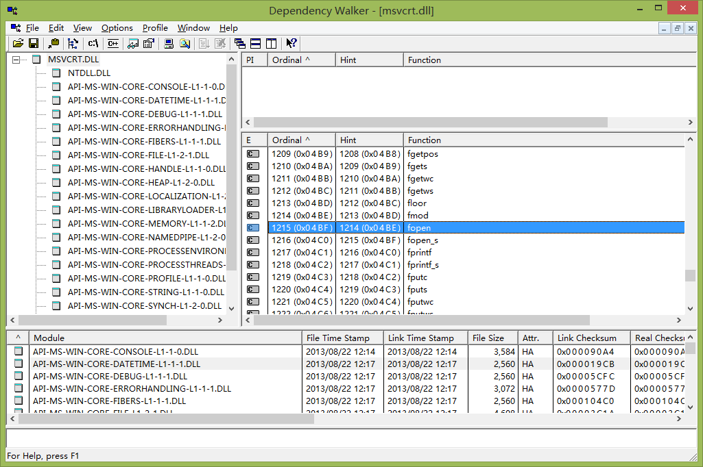
Task: Click module icon beside API-MS-WIN-CORE-DEBUG-L1-1-1.DLL in tree
Action: click(56, 114)
